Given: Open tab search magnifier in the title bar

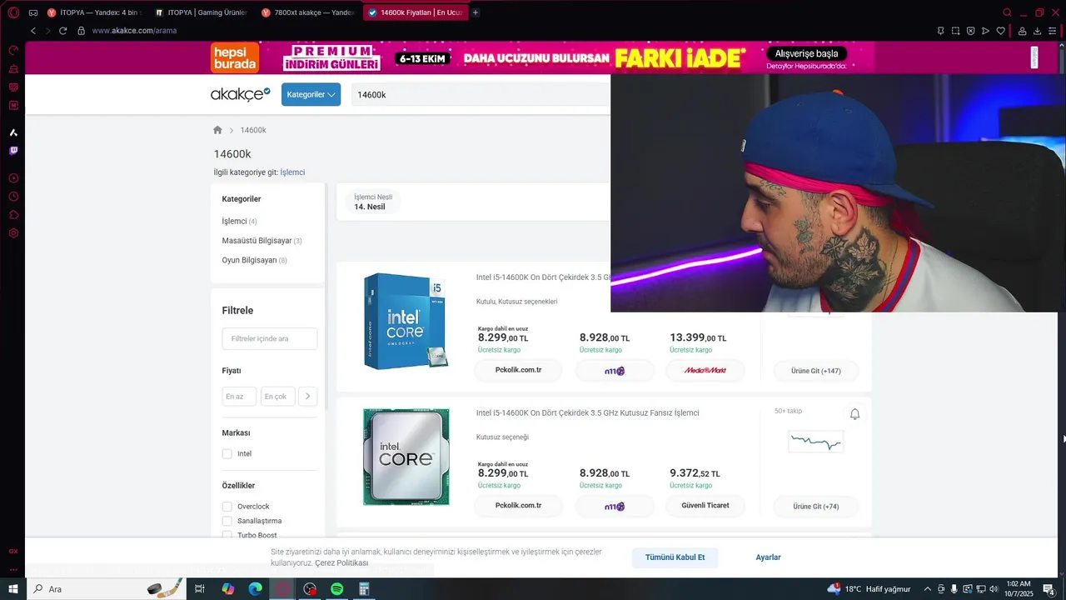Looking at the screenshot, I should coord(1008,12).
